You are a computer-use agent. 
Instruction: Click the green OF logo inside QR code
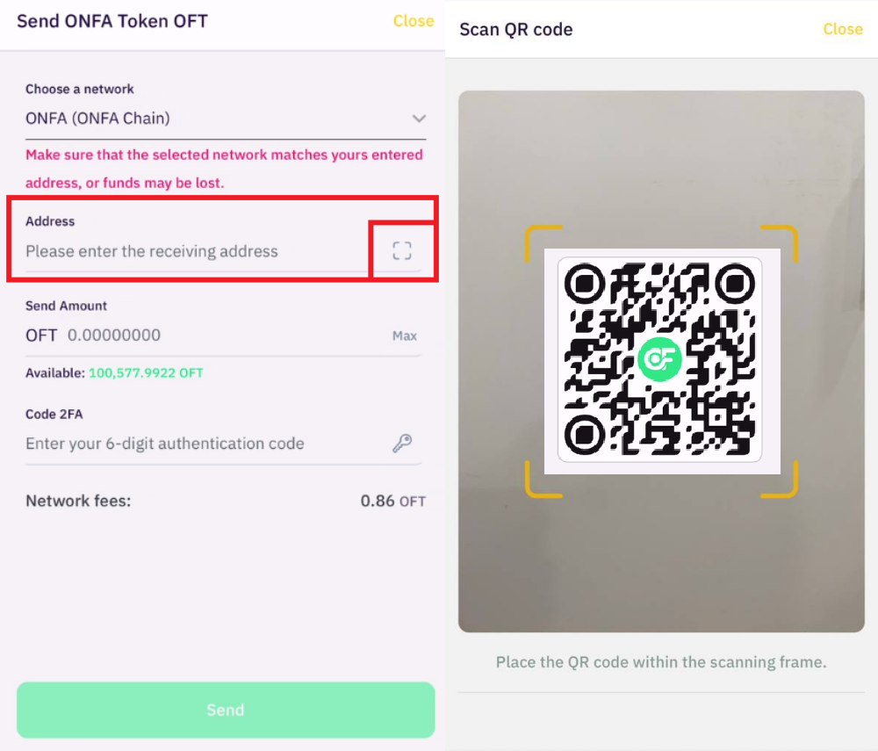(x=660, y=358)
